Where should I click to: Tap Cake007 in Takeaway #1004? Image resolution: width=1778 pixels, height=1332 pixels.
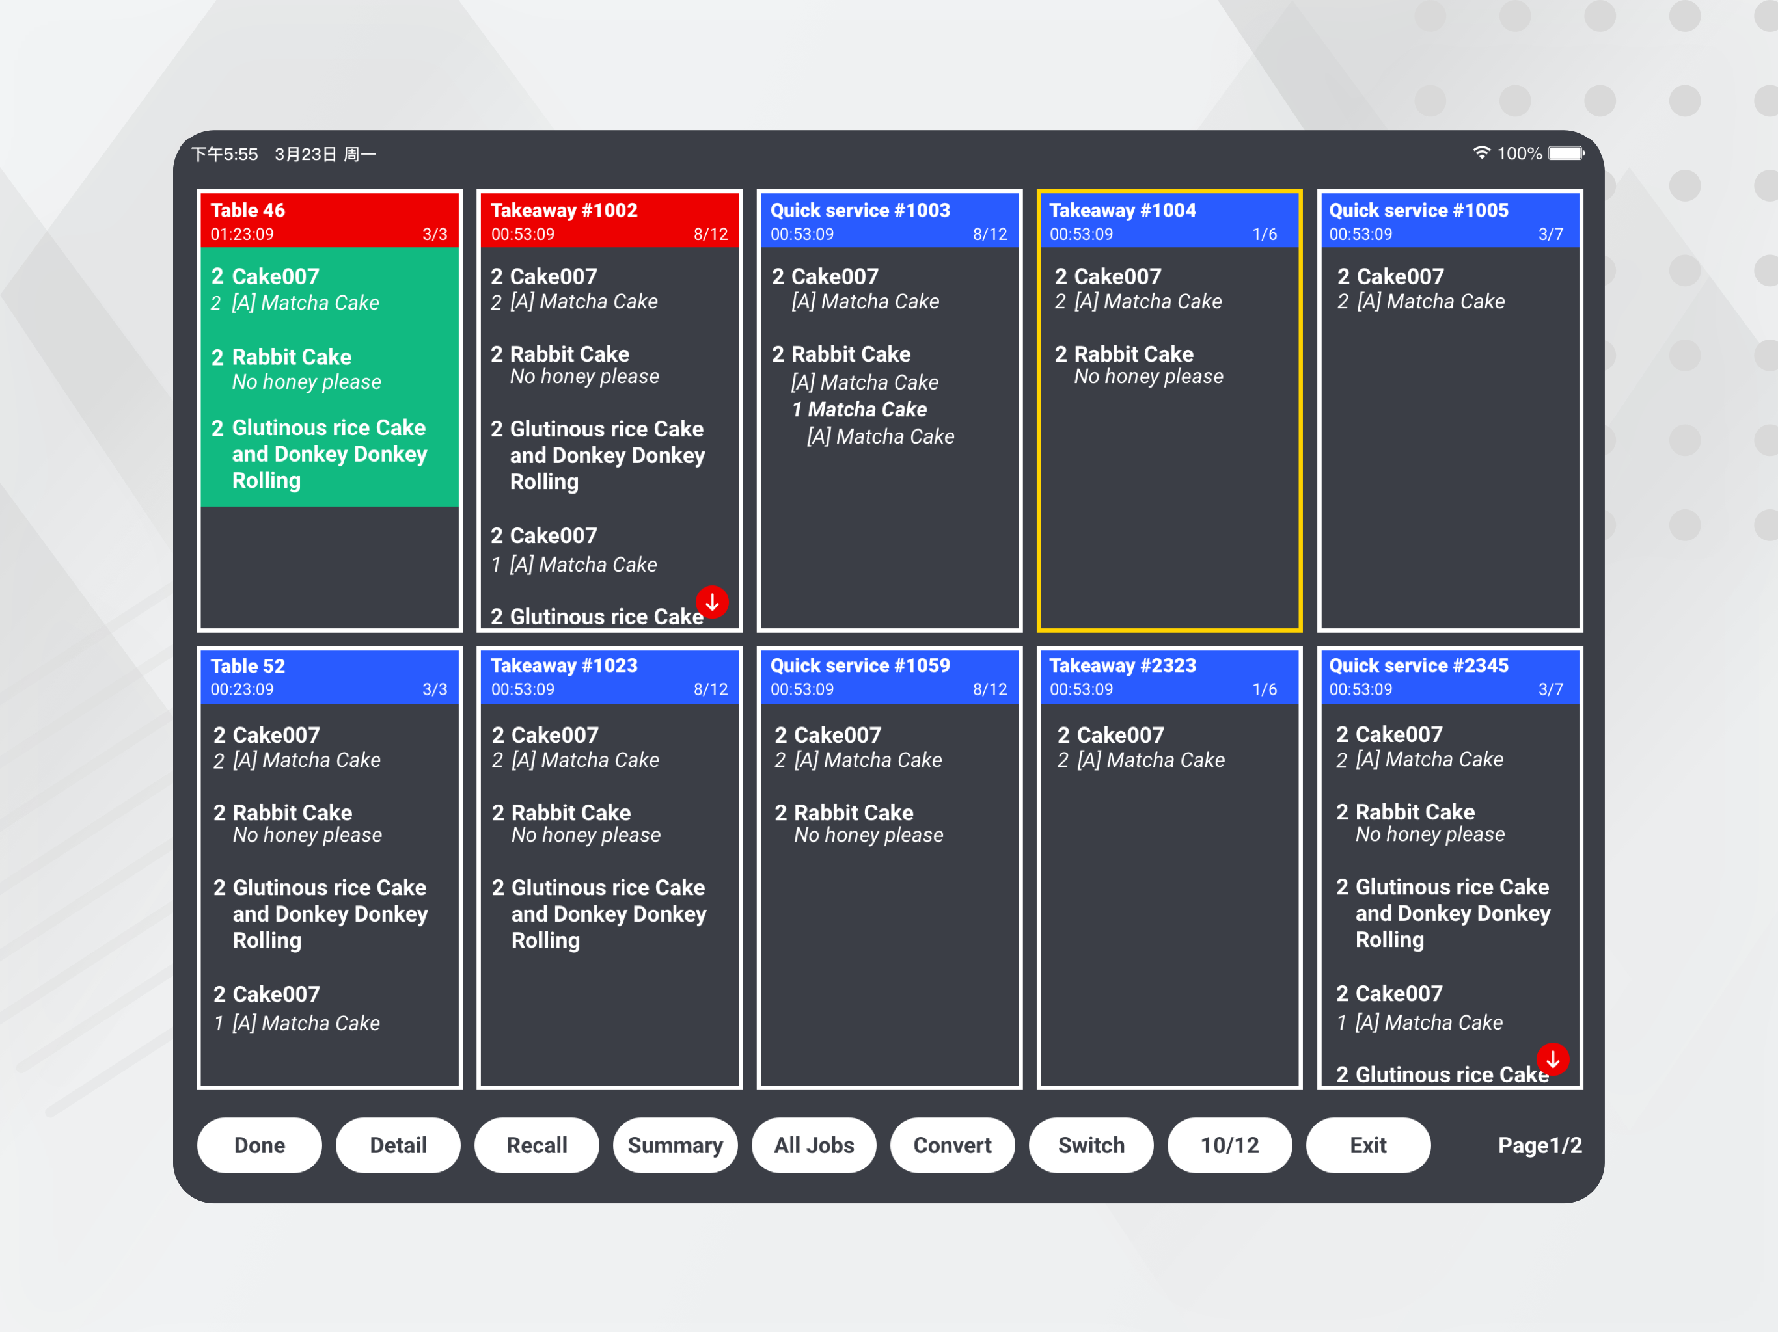[x=1108, y=276]
